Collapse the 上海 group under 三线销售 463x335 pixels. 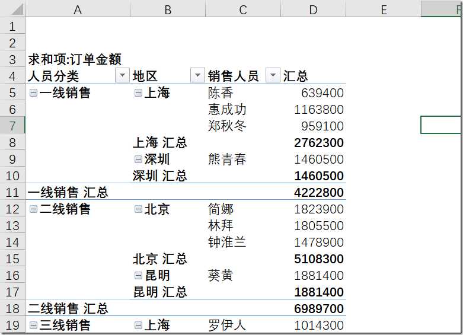[x=138, y=326]
